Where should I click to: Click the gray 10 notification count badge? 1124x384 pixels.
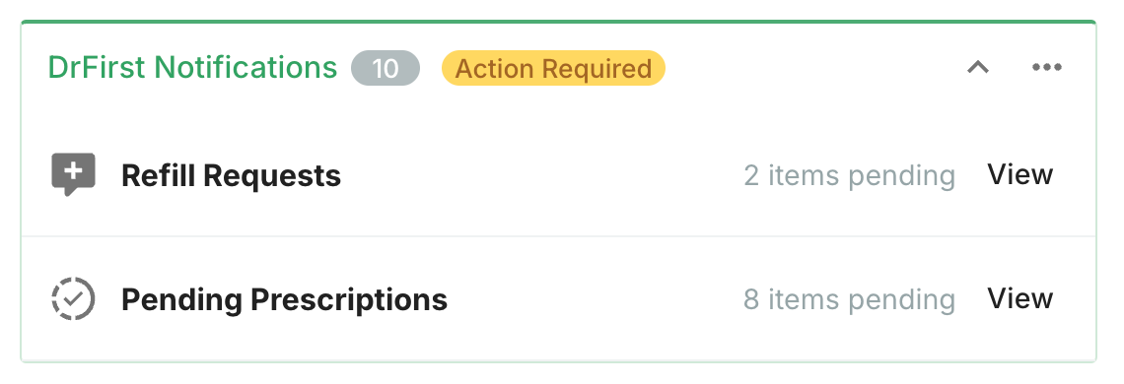coord(385,68)
